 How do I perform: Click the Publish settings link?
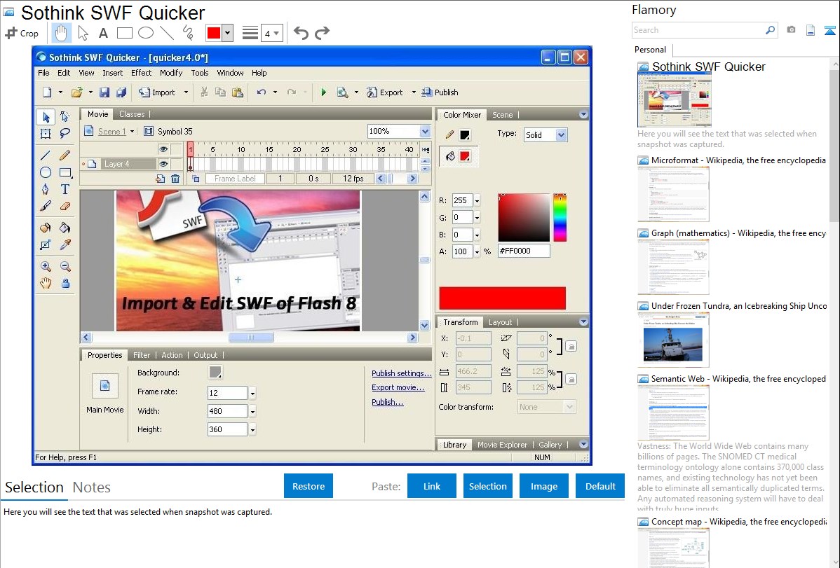coord(401,373)
